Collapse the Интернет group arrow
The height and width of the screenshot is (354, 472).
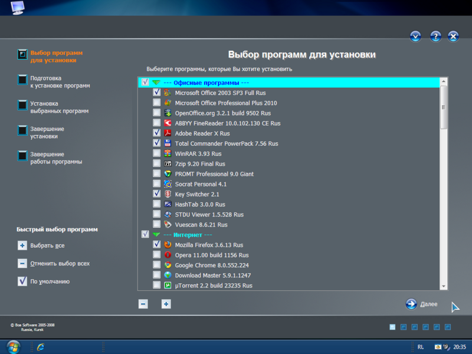point(156,234)
